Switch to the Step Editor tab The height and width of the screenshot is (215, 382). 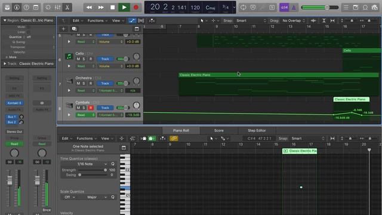pos(257,131)
